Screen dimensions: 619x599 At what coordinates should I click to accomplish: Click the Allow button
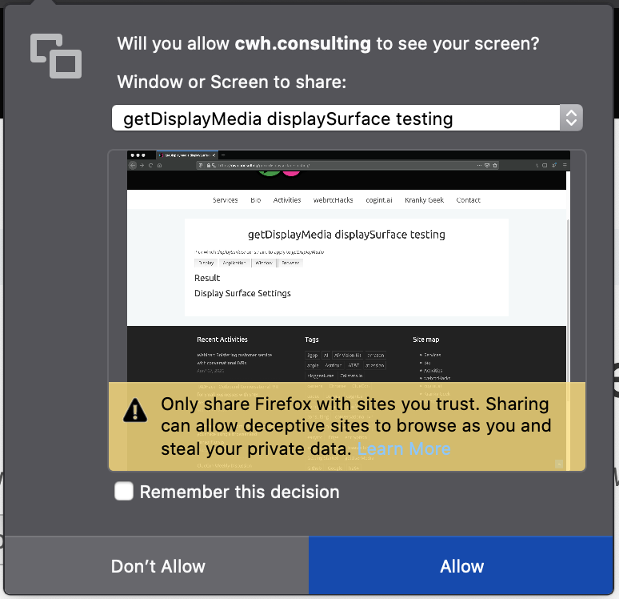pos(461,566)
